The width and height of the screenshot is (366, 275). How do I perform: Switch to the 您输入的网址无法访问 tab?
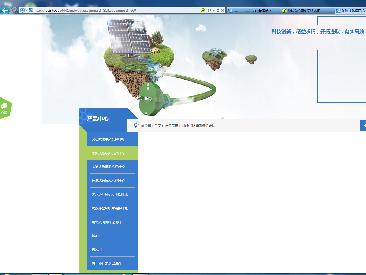[x=305, y=11]
